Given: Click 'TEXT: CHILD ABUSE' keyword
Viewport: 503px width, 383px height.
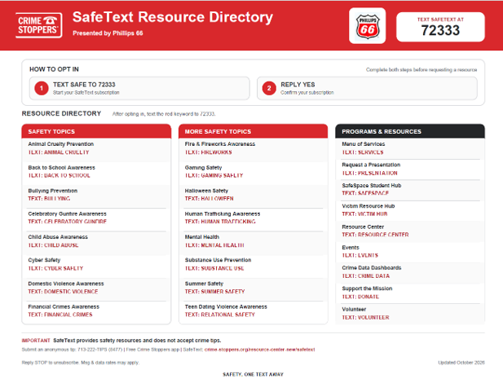Looking at the screenshot, I should [x=53, y=245].
